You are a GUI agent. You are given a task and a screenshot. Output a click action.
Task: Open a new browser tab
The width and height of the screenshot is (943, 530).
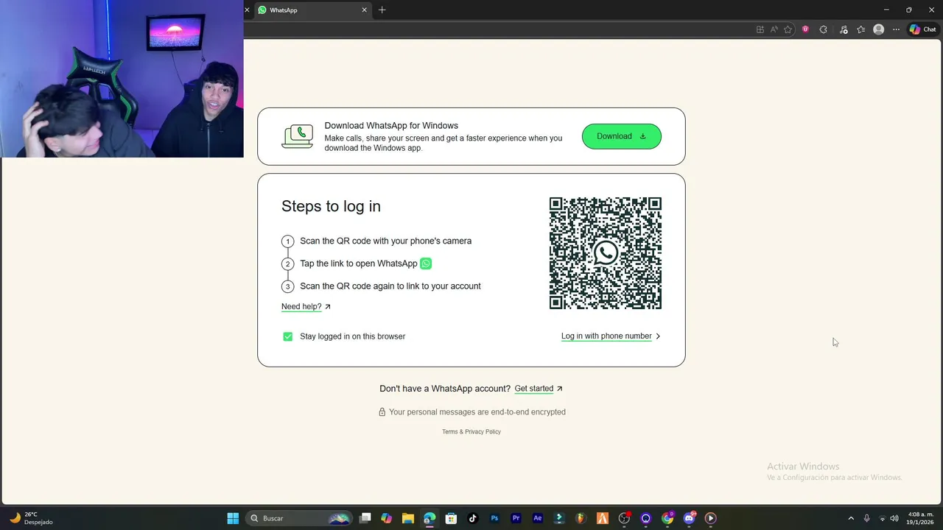pos(382,10)
